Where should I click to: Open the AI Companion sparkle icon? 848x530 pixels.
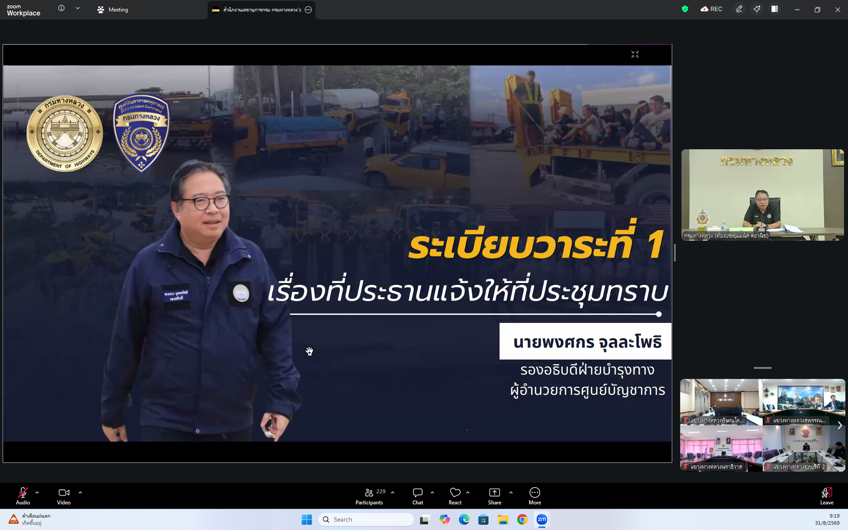(x=757, y=9)
